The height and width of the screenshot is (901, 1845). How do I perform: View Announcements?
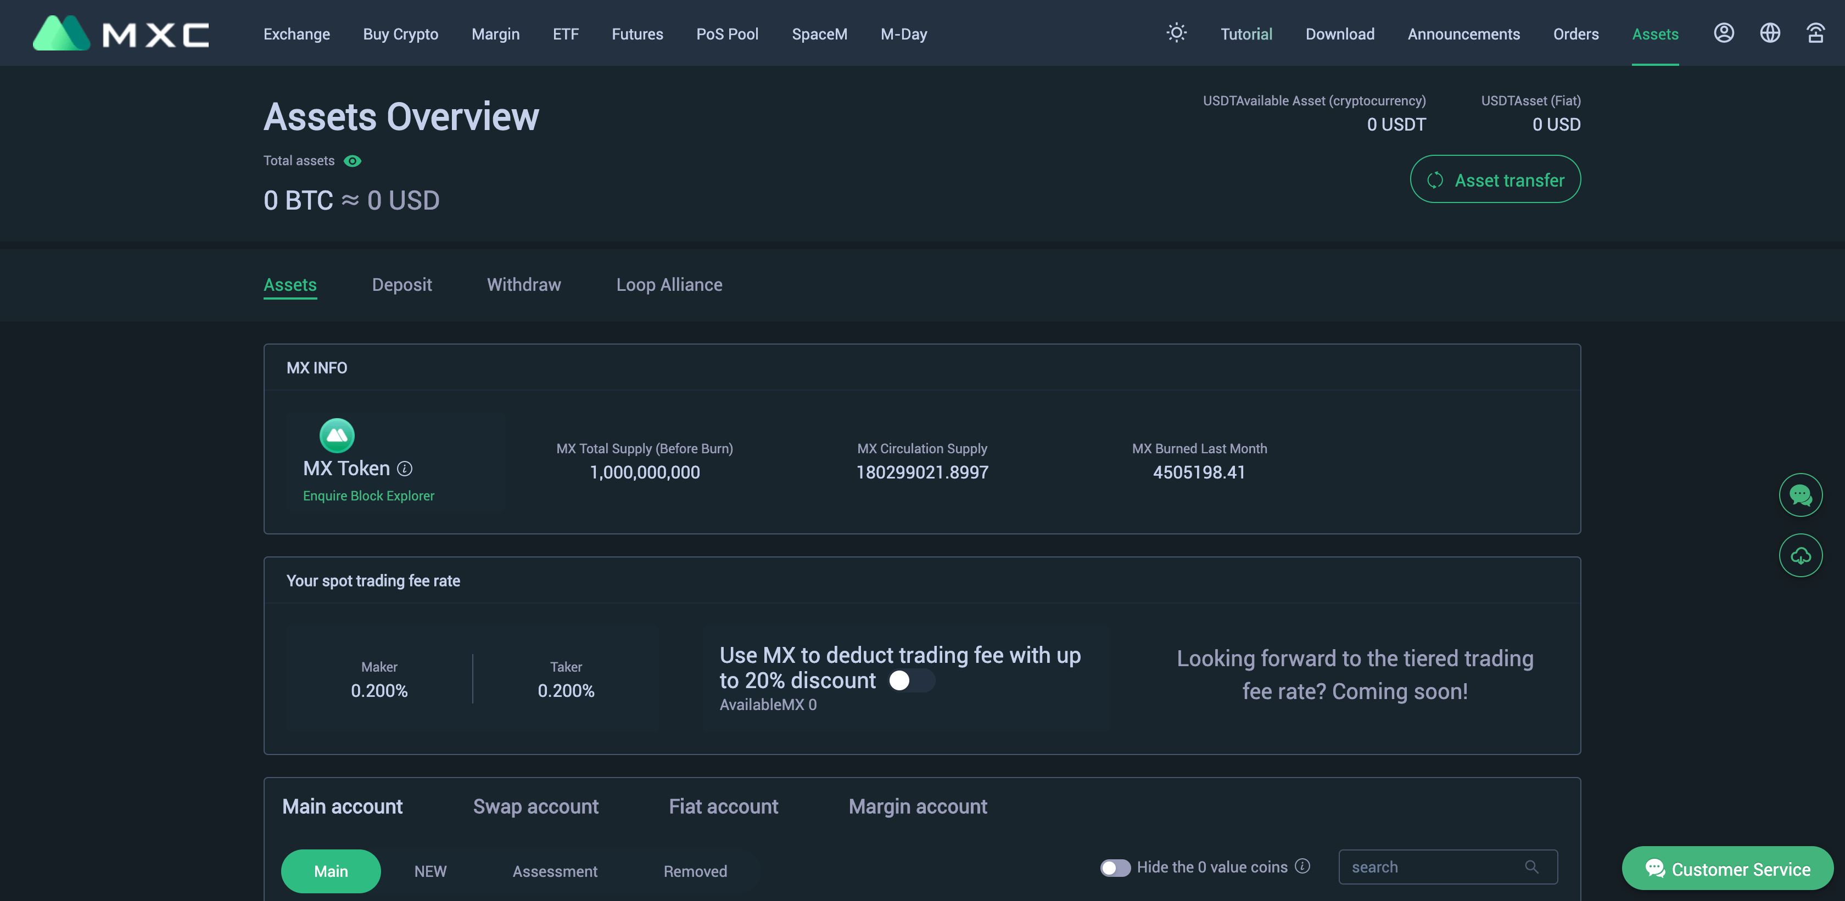(x=1463, y=33)
